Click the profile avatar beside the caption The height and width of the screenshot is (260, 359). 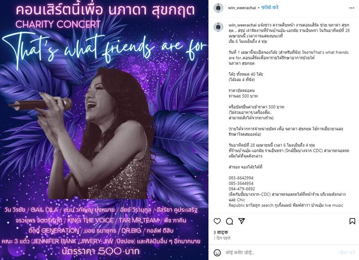coord(219,27)
